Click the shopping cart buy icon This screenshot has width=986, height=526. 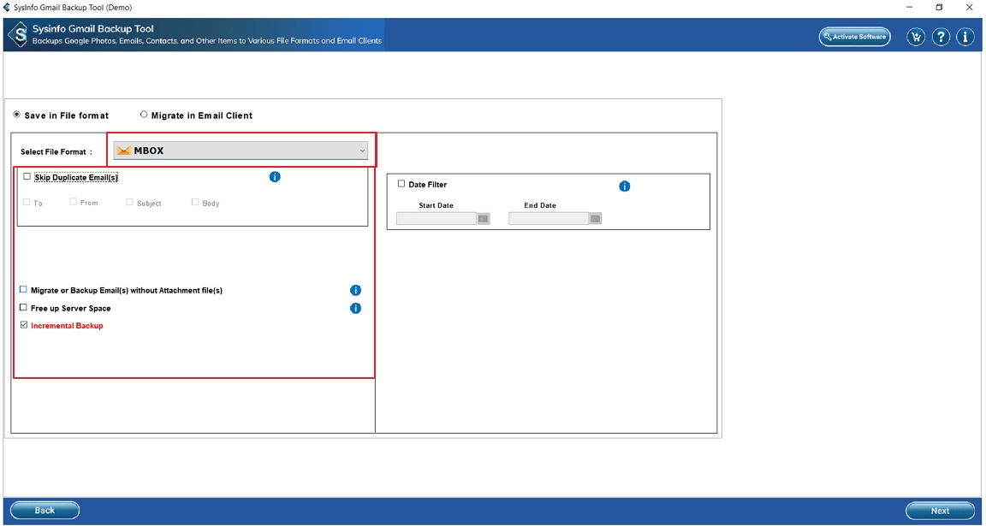916,37
